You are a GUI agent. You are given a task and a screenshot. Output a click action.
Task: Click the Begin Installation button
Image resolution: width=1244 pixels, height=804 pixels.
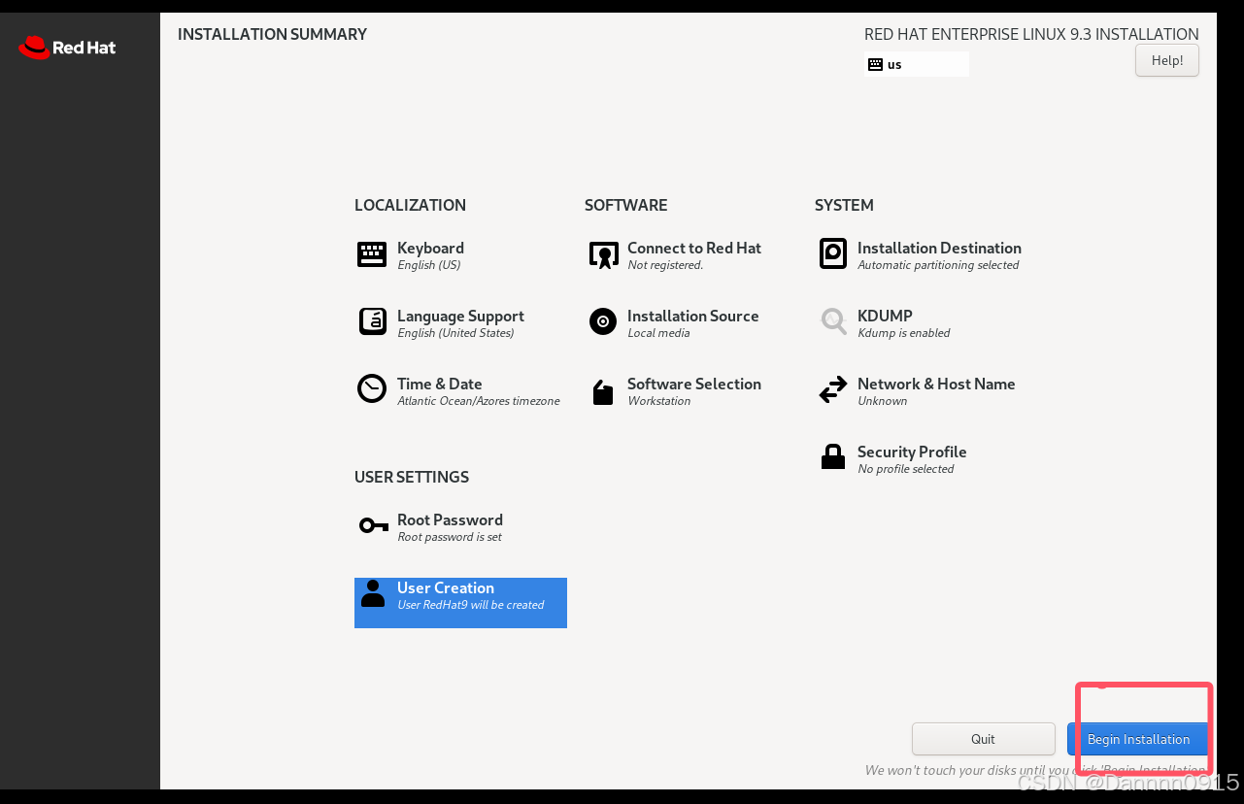pyautogui.click(x=1138, y=739)
